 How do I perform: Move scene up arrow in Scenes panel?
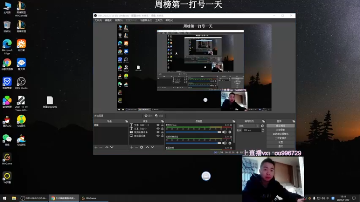(107, 147)
